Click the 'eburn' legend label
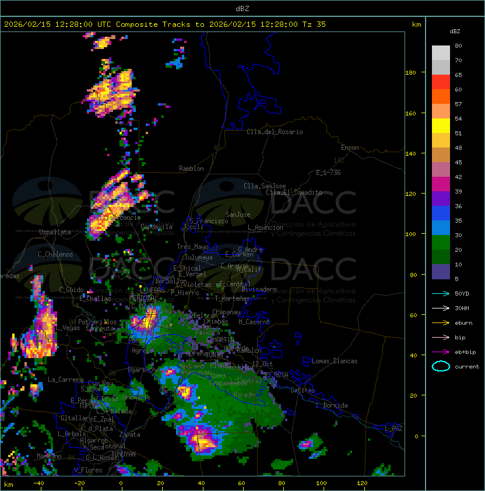Image resolution: width=485 pixels, height=491 pixels. coord(463,323)
